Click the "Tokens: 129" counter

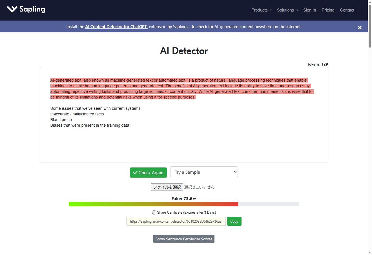(317, 64)
